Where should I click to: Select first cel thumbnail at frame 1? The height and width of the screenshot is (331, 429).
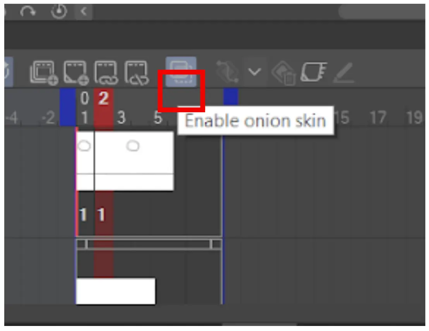click(85, 161)
